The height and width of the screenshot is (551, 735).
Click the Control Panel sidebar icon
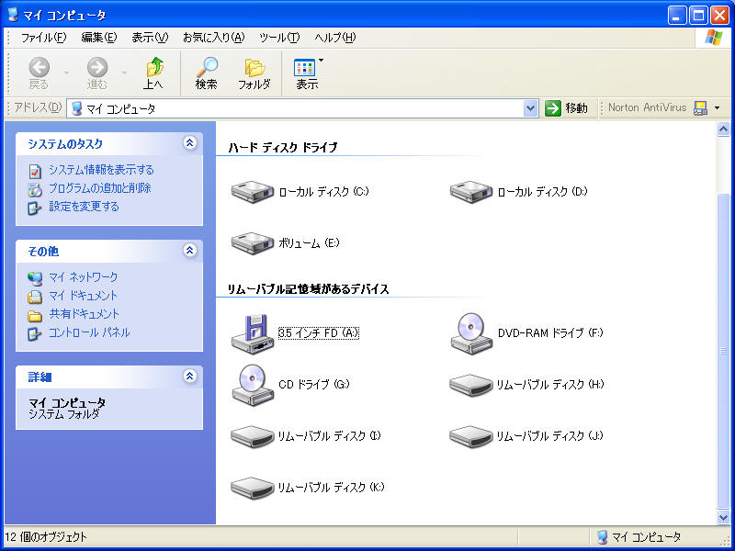[35, 333]
